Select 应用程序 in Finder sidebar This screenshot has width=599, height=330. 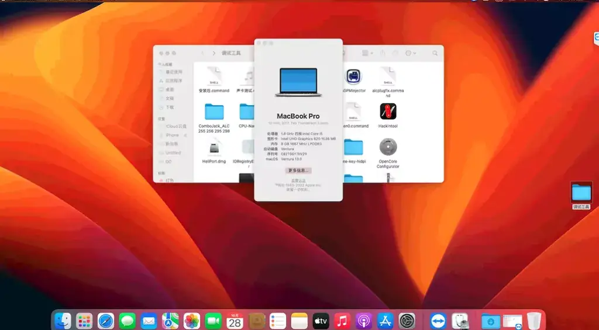[171, 81]
